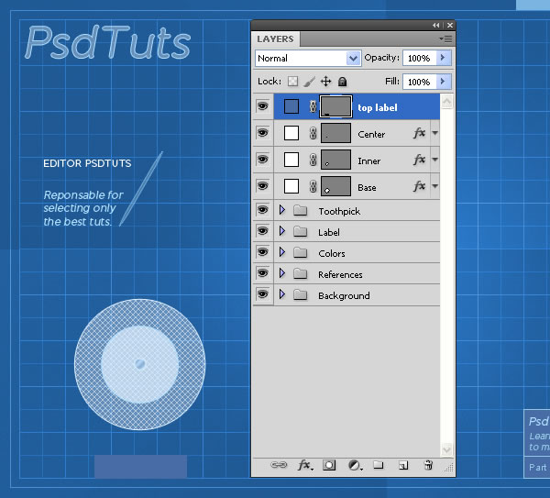Click the Opacity value field

tap(420, 58)
